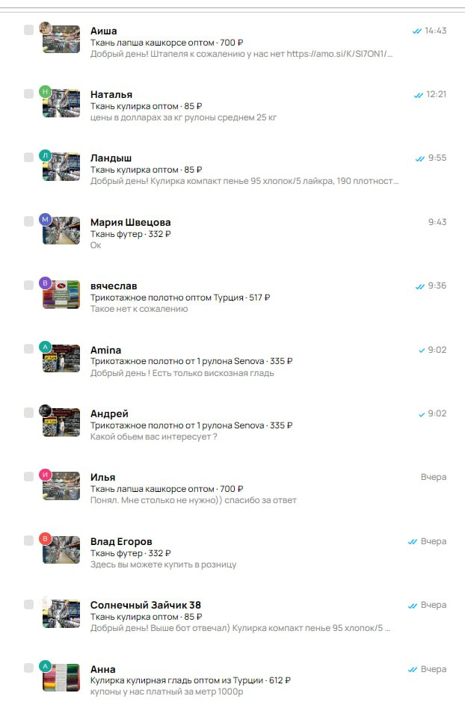
Task: Click the 9:55 timestamp on Ландыш's chat
Action: 437,158
